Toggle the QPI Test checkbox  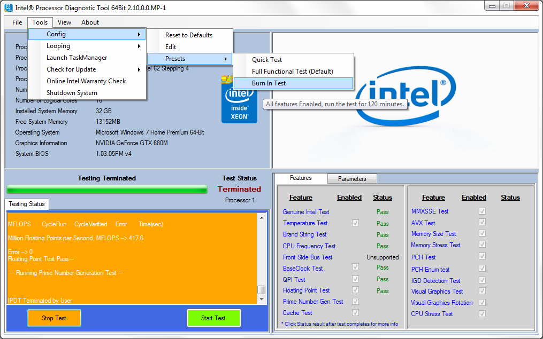pyautogui.click(x=355, y=279)
